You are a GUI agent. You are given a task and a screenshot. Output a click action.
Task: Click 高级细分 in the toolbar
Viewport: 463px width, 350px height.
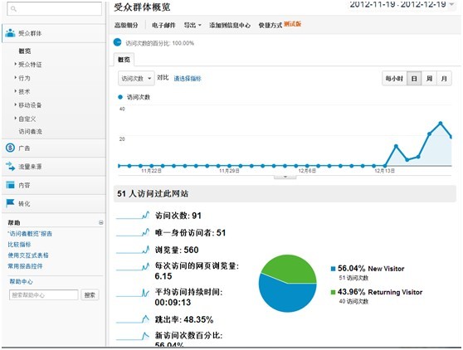tap(126, 26)
